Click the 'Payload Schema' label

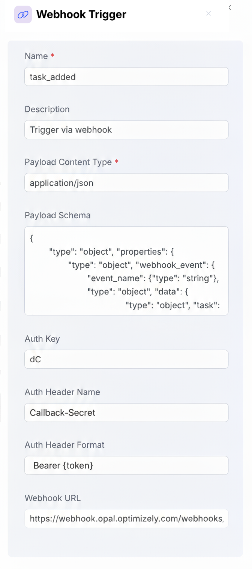point(57,215)
